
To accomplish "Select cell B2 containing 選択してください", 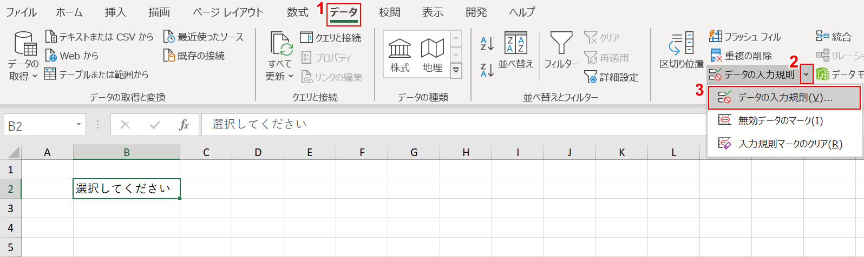I will 127,188.
